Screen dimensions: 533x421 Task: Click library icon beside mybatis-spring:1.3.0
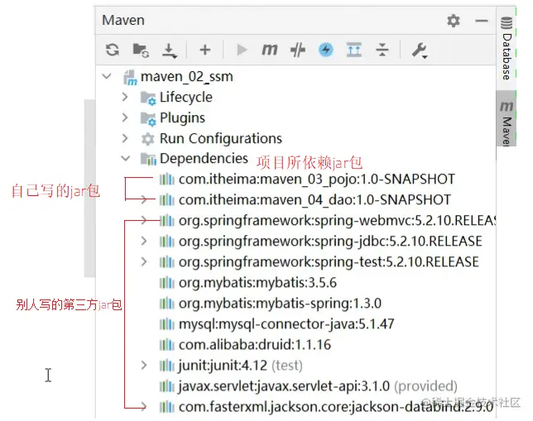(167, 304)
